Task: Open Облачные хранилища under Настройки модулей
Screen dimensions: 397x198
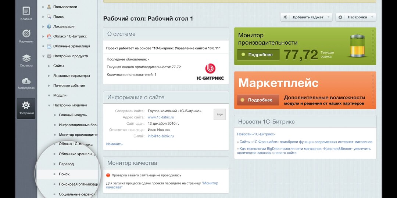Action: pos(77,154)
